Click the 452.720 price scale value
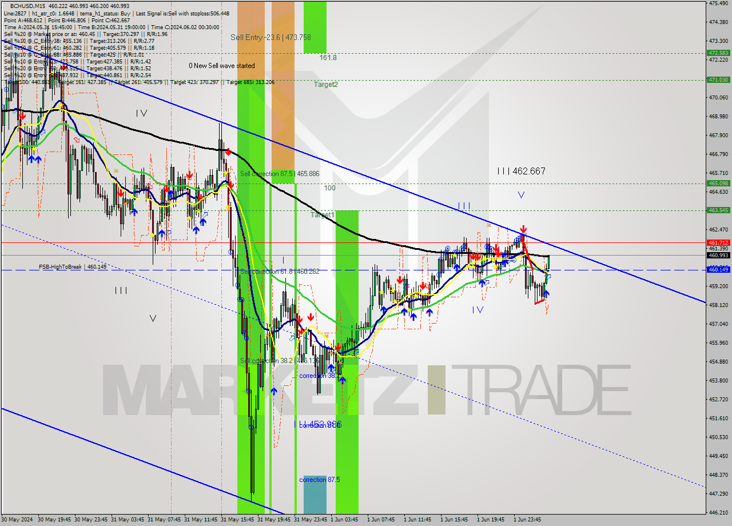 718,399
